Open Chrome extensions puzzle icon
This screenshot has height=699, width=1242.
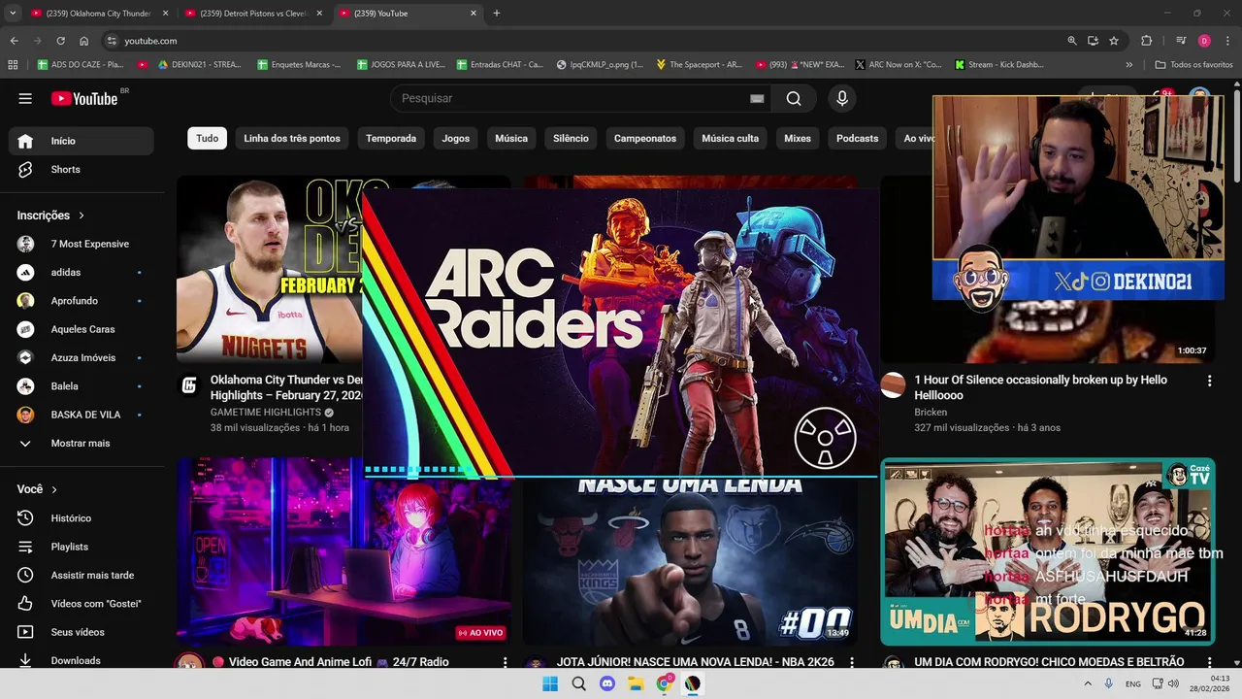(x=1146, y=41)
